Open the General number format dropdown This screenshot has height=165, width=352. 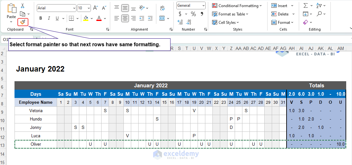click(x=203, y=5)
